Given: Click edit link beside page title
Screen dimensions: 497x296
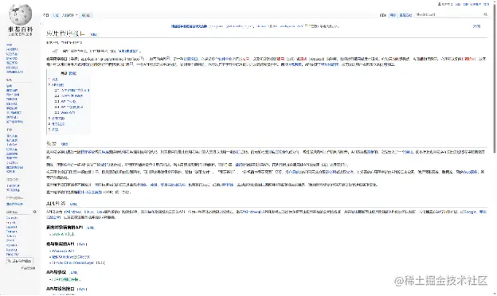Looking at the screenshot, I should point(94,34).
